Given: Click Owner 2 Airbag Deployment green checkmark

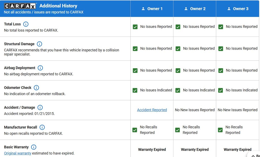Looking at the screenshot, I should 178,71.
